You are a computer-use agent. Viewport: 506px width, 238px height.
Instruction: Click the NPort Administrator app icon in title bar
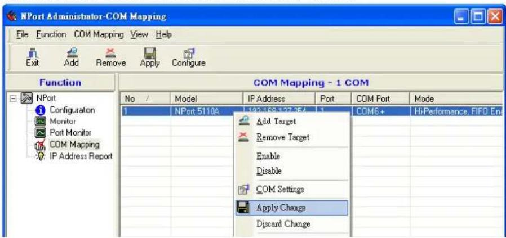(12, 16)
